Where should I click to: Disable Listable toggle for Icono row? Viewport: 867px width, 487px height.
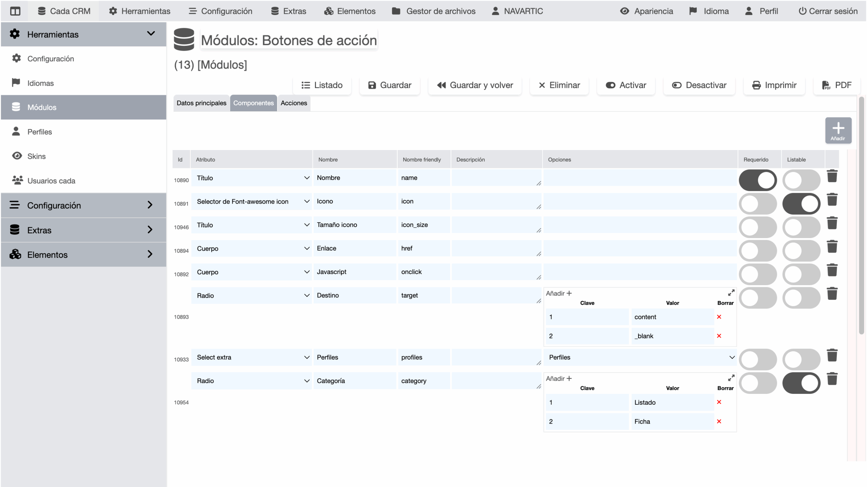point(801,204)
